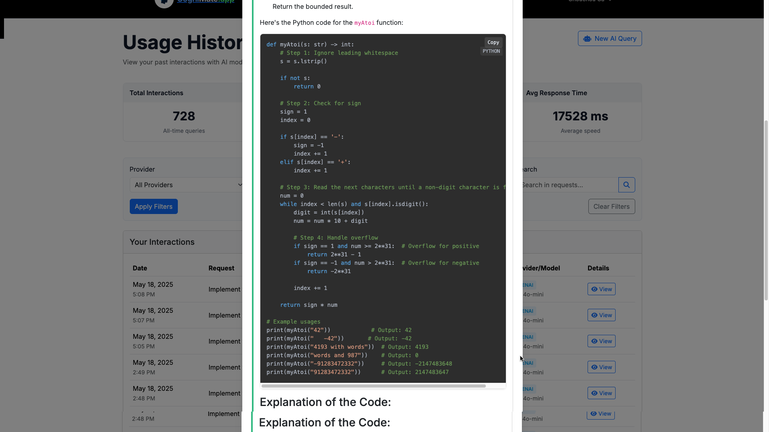
Task: Select the May 18 5:08 PM table row
Action: [168, 290]
